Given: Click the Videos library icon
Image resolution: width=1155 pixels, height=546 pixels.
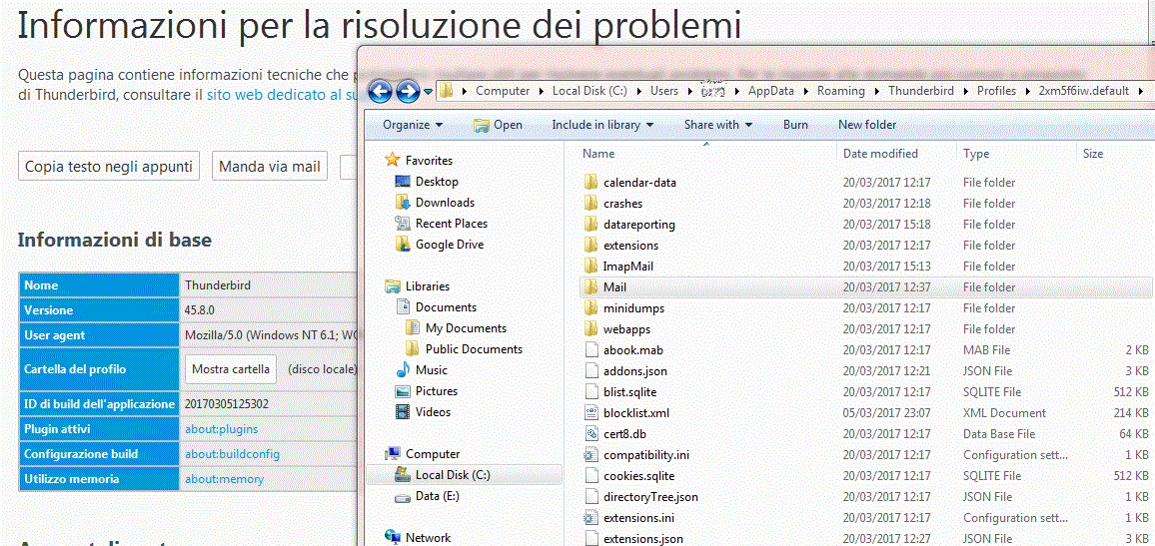Looking at the screenshot, I should 403,412.
